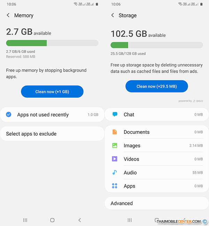
Task: Go back from the Memory screen
Action: click(8, 15)
